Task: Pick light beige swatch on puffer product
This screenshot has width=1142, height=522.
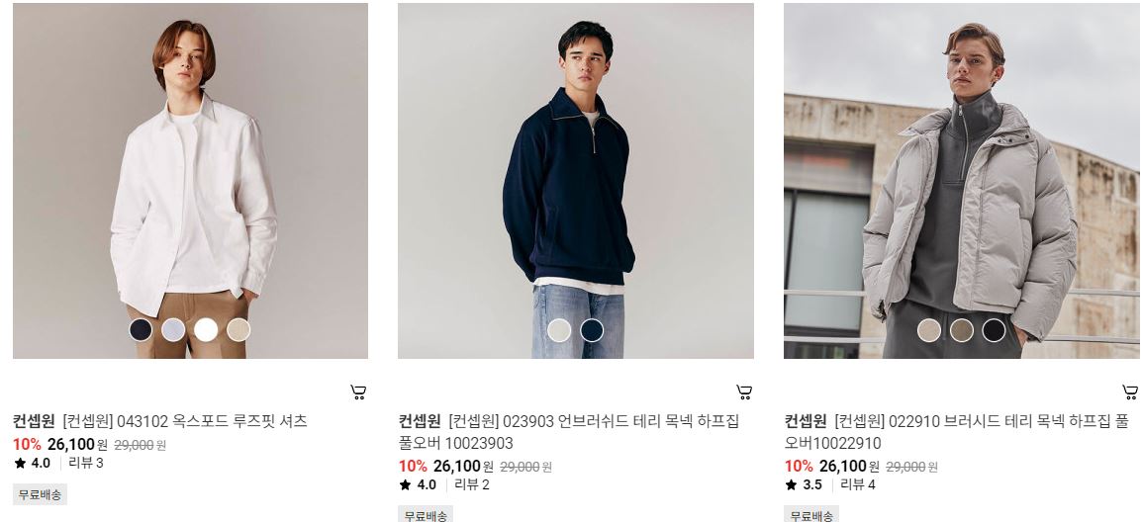Action: pos(929,330)
